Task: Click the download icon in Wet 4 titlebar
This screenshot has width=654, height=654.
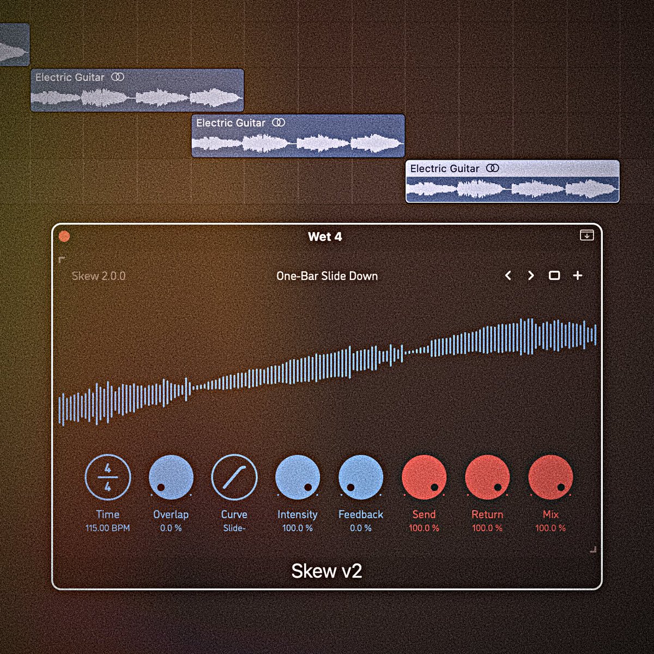Action: click(x=586, y=235)
